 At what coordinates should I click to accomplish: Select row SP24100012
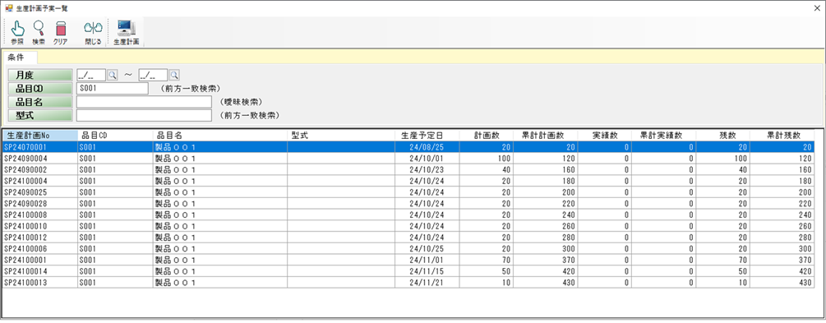pyautogui.click(x=408, y=238)
